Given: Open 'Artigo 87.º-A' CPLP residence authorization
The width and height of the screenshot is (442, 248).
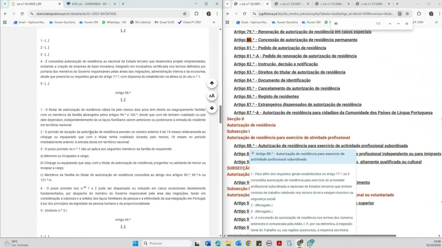Looking at the screenshot, I should point(333,113).
